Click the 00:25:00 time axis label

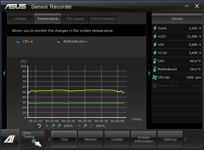85,121
